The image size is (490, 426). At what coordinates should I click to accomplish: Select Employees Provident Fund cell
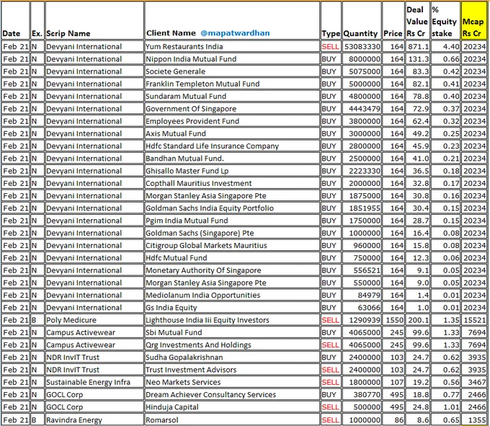[x=232, y=121]
